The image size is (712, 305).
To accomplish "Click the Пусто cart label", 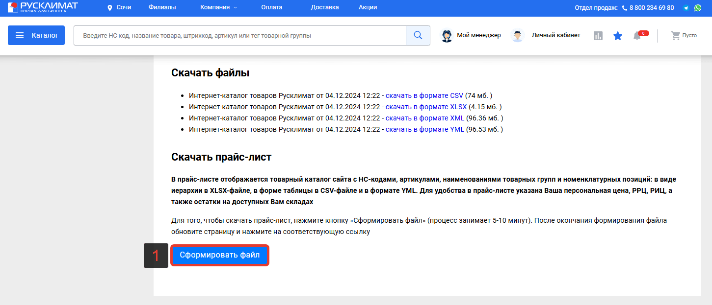I will click(689, 36).
